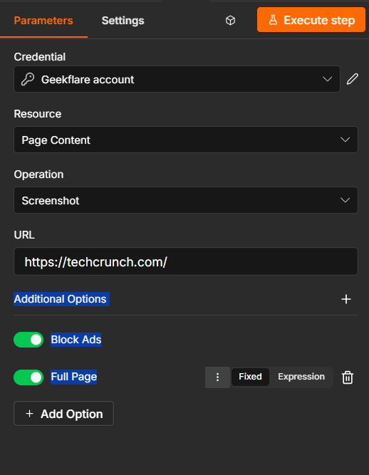Click the Resource label
This screenshot has height=475, width=369.
coord(38,114)
